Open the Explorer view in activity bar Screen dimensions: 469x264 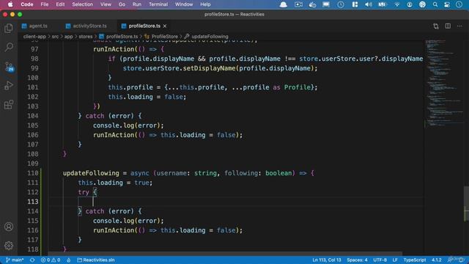(x=9, y=28)
